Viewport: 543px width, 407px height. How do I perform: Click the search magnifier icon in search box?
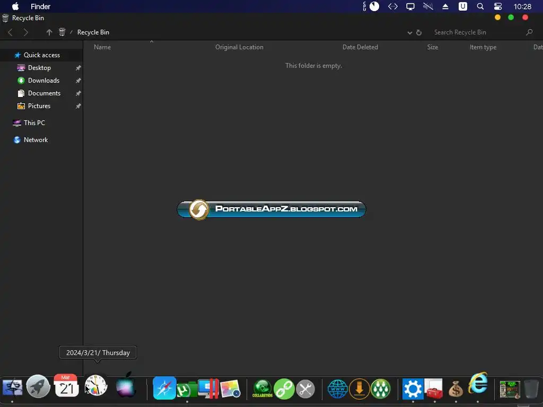pos(529,32)
